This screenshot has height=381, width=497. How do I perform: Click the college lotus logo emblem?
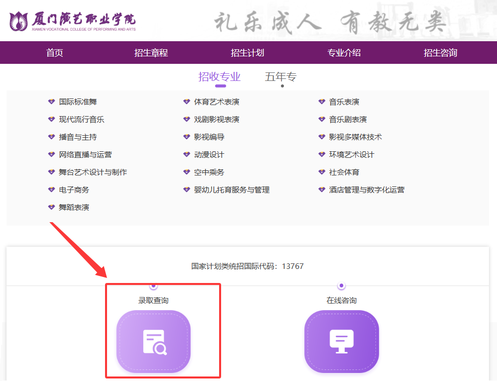coord(19,22)
